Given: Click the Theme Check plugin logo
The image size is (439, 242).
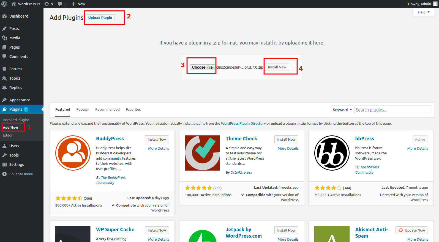Looking at the screenshot, I should coord(203,153).
